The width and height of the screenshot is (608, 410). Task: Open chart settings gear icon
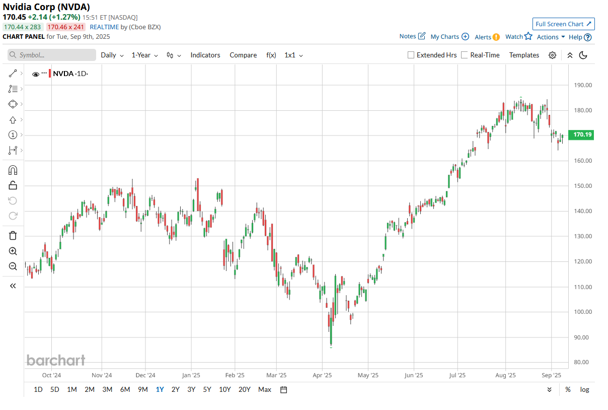coord(552,55)
